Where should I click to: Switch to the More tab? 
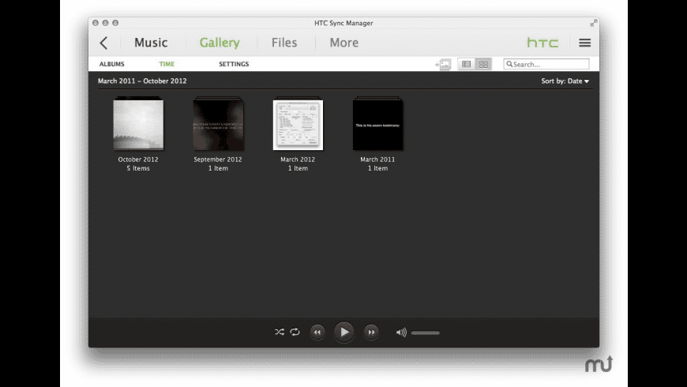pos(344,43)
